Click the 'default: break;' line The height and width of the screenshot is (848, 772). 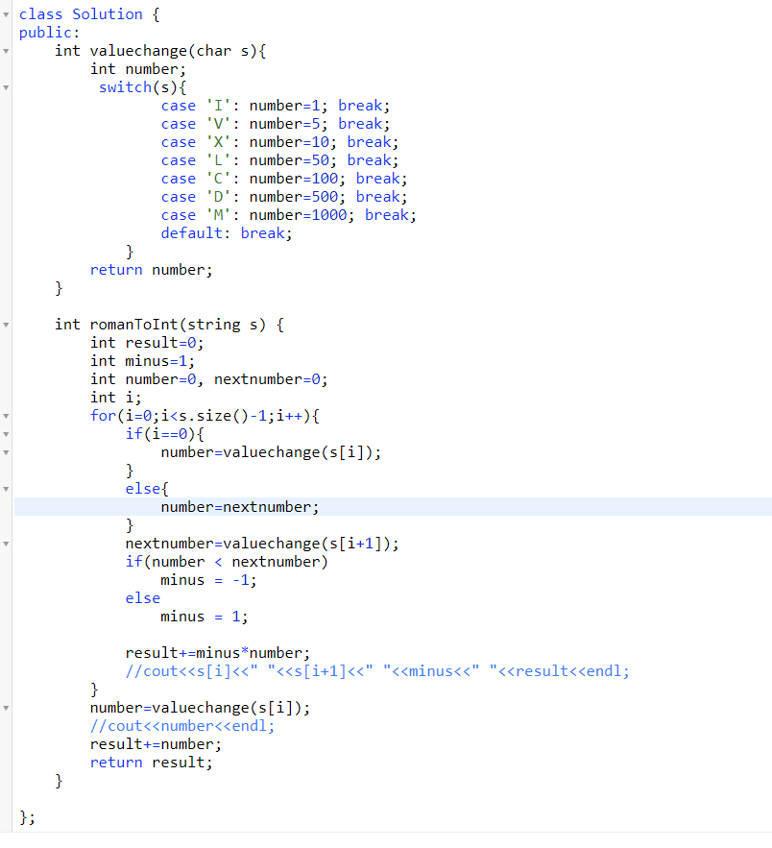pyautogui.click(x=227, y=233)
